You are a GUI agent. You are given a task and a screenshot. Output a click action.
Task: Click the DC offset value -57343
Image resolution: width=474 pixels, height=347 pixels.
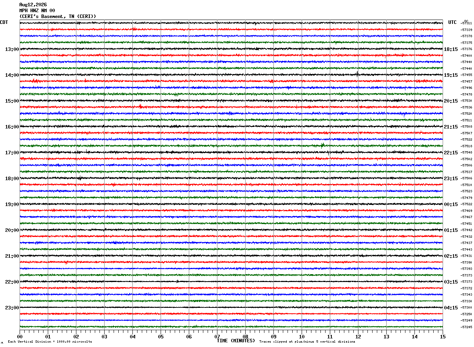[467, 295]
